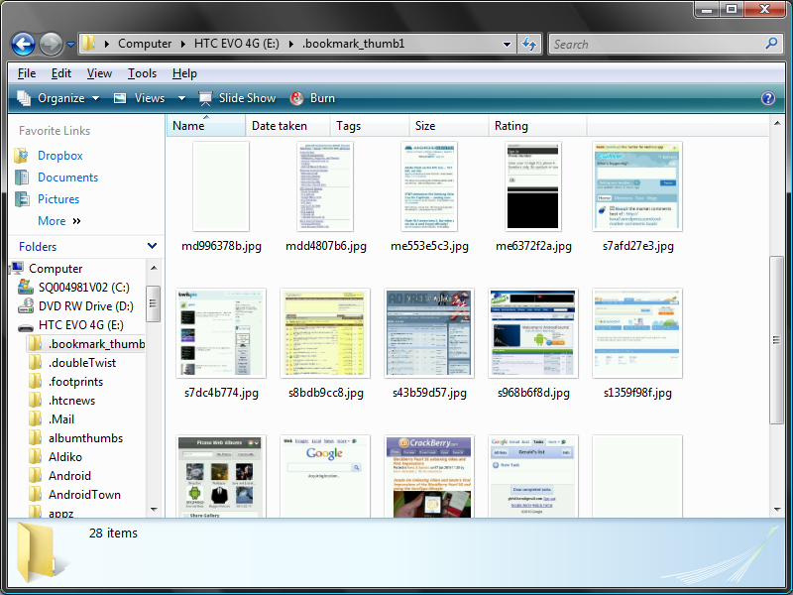Click the Back navigation arrow button
This screenshot has width=793, height=595.
pos(24,44)
